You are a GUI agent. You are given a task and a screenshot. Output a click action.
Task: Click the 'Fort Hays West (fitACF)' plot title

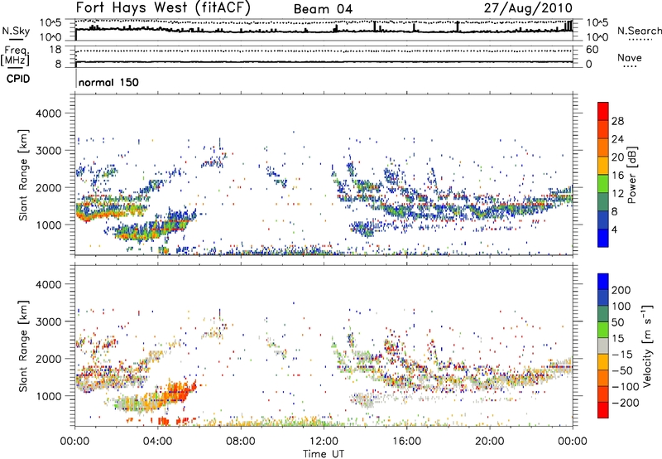[163, 8]
